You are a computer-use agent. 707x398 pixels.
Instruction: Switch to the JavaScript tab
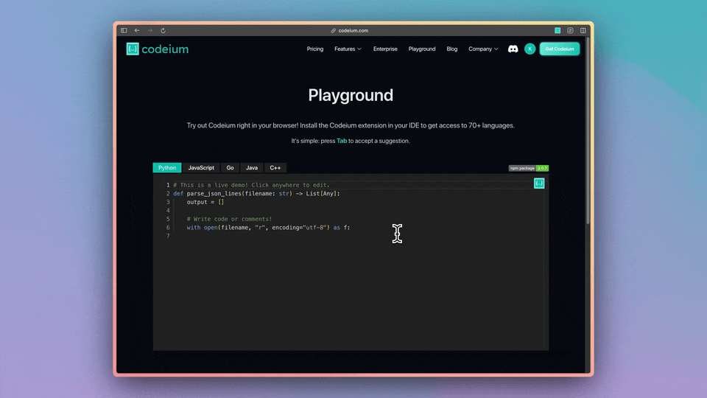pos(201,168)
